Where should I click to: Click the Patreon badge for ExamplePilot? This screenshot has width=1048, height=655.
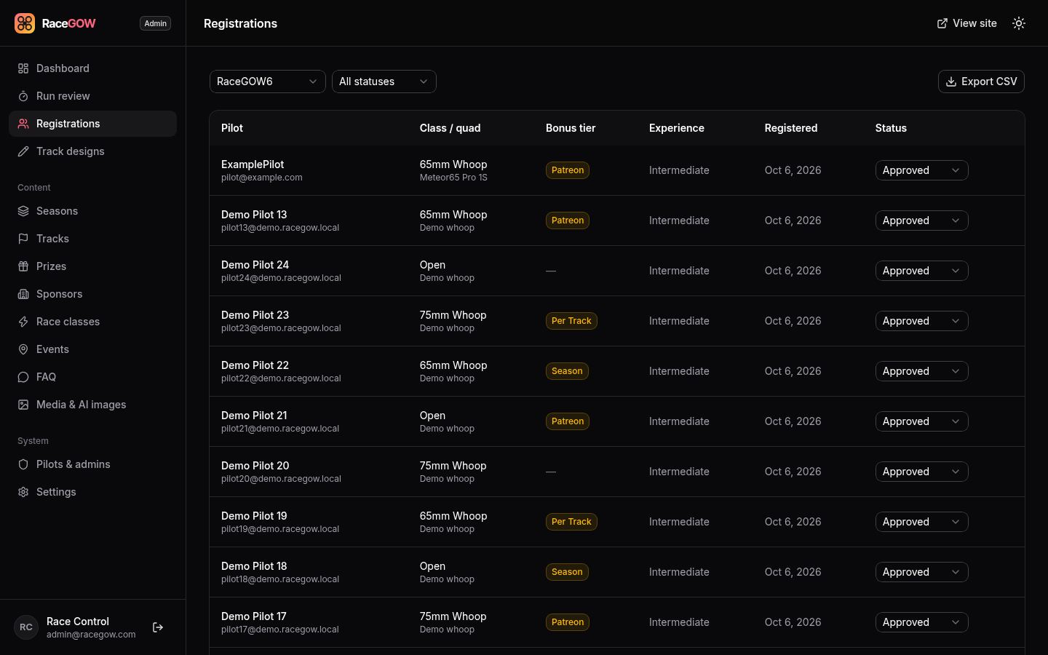(x=568, y=170)
